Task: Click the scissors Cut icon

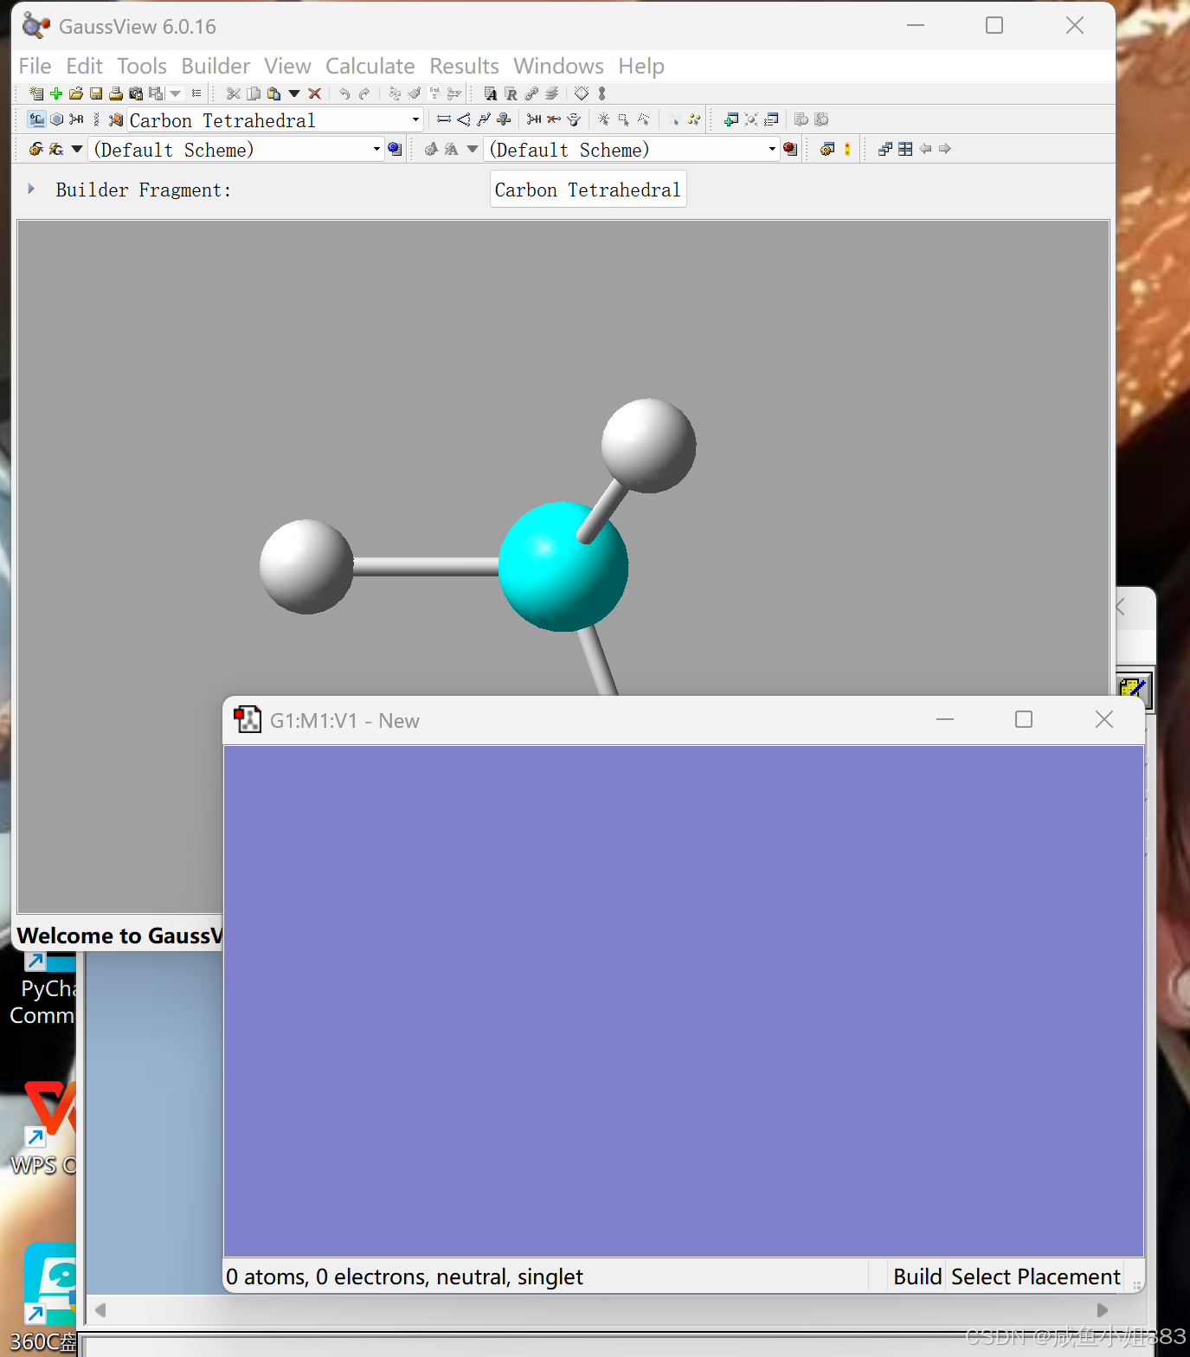Action: pos(233,93)
